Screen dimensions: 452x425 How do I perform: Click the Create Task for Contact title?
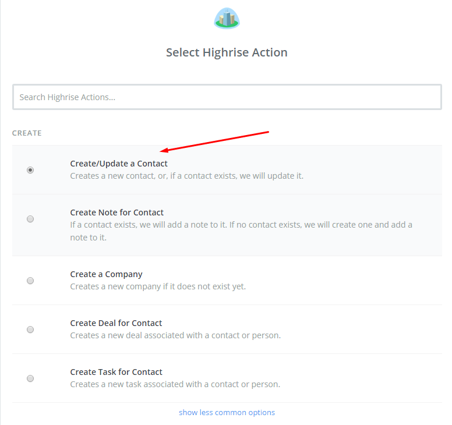click(x=116, y=372)
